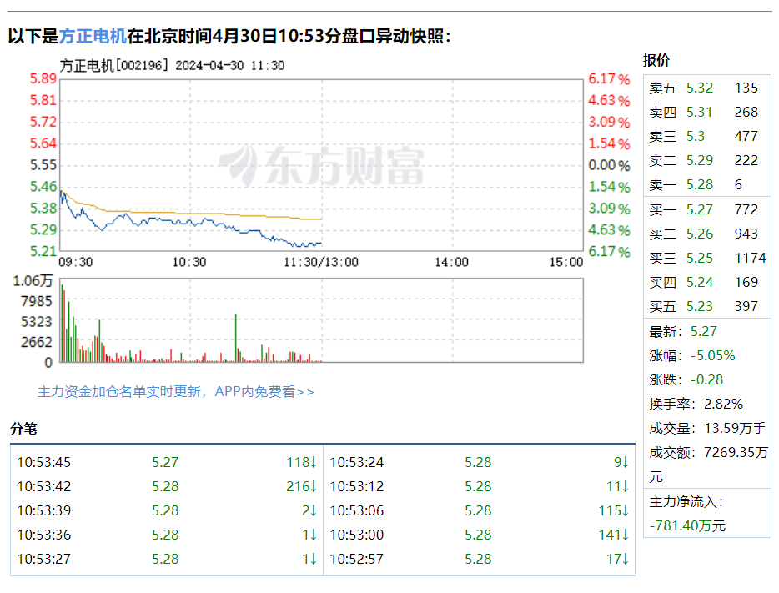Viewport: 779px width, 593px height.
Task: Click 11:30/13:00 time axis label
Action: (x=321, y=262)
